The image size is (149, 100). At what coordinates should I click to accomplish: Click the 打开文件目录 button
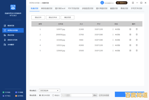point(104,95)
